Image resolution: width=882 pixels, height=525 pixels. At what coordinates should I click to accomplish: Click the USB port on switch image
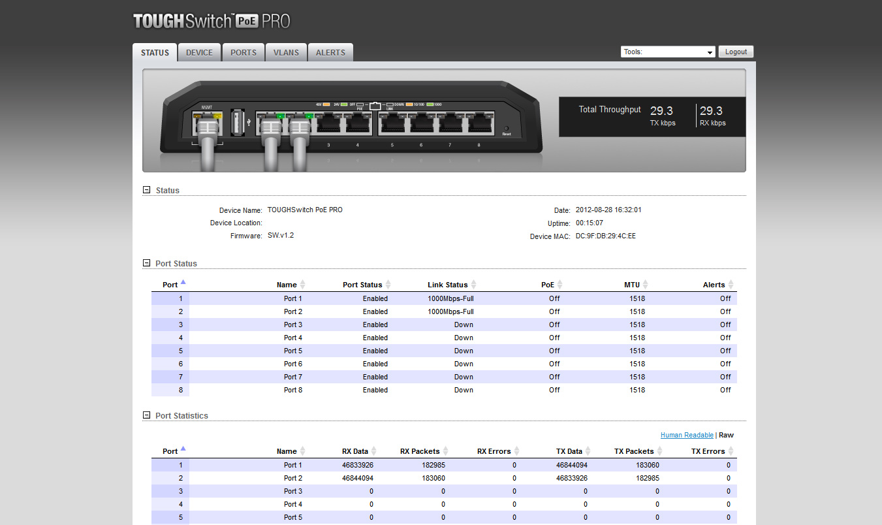(x=238, y=123)
